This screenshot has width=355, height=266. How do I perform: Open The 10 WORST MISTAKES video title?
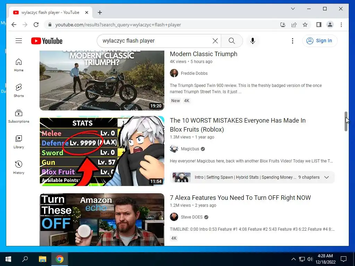click(x=237, y=125)
